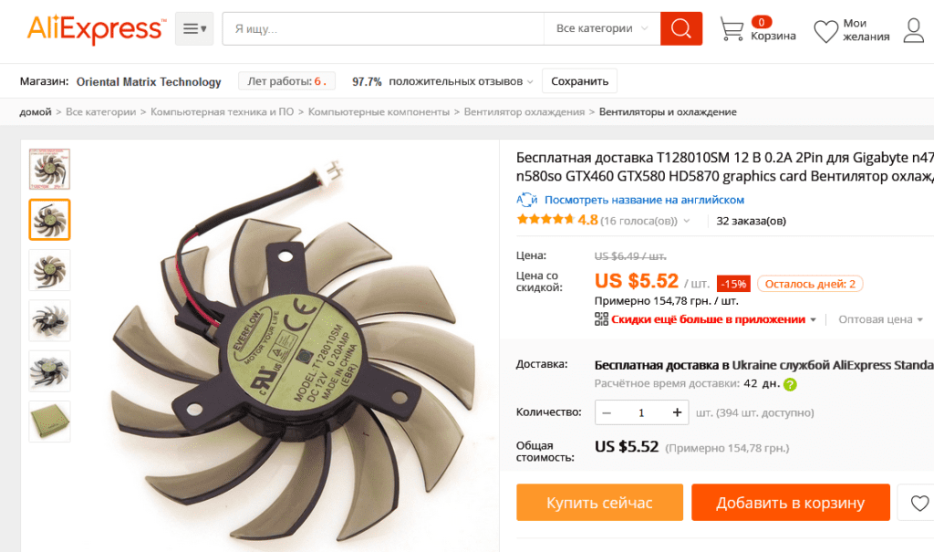Click the 'Компьютерные компоненты' breadcrumb
Image resolution: width=934 pixels, height=552 pixels.
pyautogui.click(x=379, y=112)
